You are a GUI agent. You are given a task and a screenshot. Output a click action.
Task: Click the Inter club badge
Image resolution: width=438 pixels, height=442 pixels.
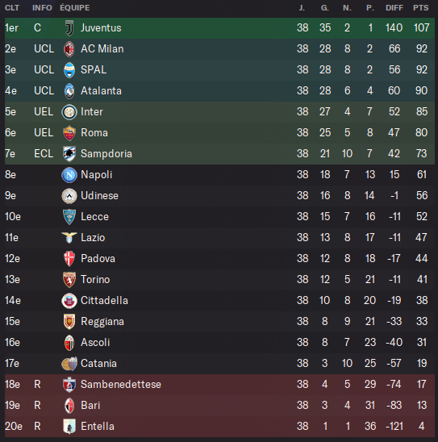click(69, 112)
